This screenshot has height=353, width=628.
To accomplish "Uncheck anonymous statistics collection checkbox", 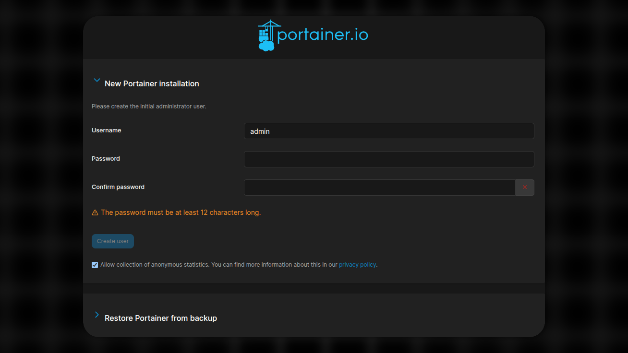I will 95,265.
